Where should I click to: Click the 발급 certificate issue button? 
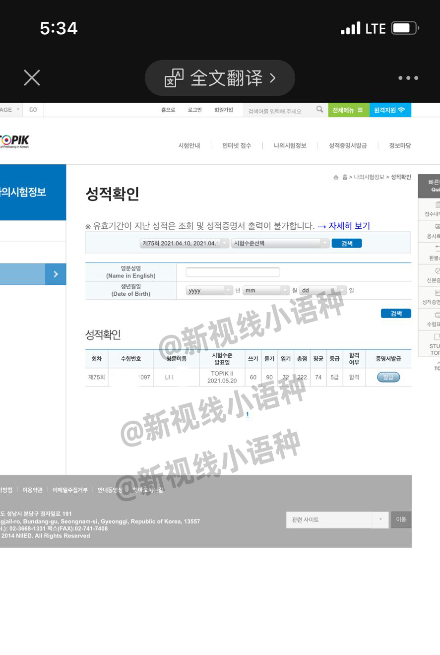[388, 377]
